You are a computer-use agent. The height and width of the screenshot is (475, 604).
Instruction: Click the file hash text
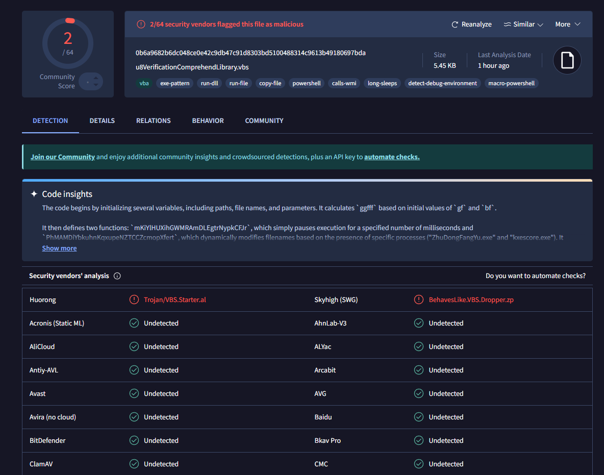pos(250,53)
